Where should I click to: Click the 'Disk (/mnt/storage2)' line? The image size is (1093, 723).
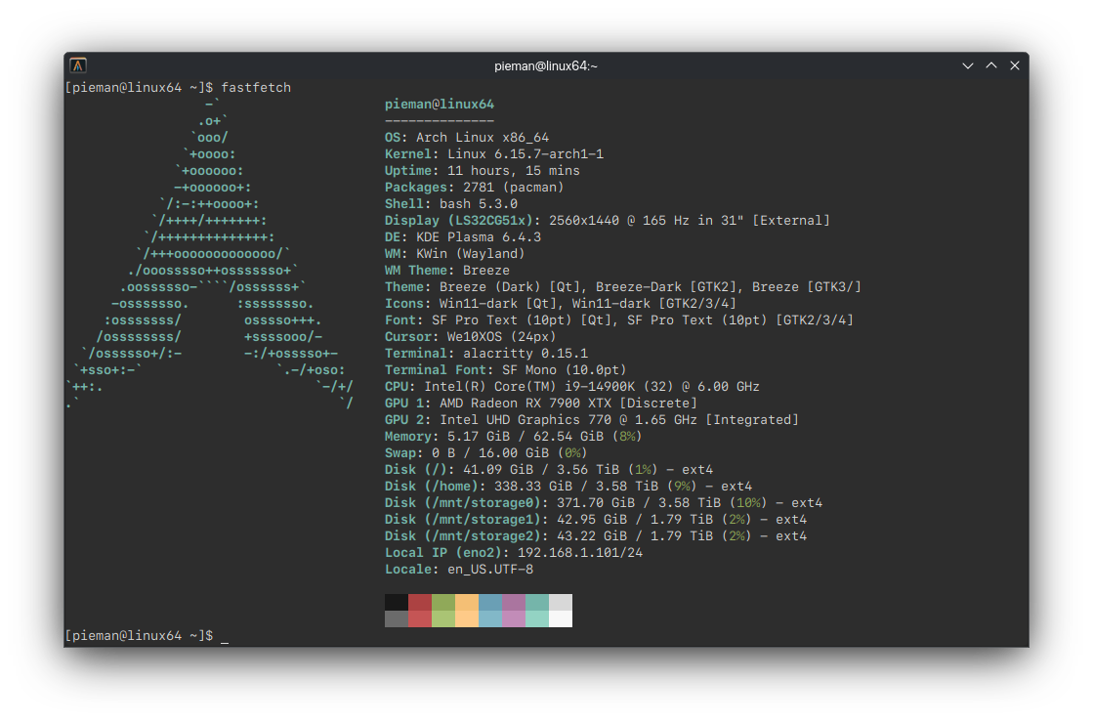pyautogui.click(x=596, y=536)
